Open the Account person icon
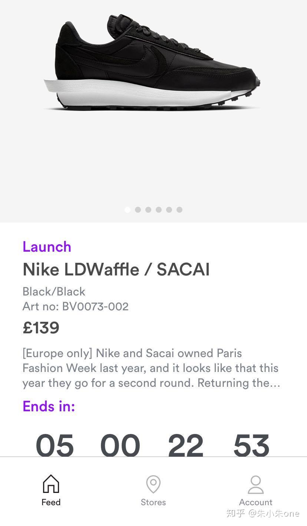Viewport: 307px width, 526px height. pyautogui.click(x=255, y=484)
